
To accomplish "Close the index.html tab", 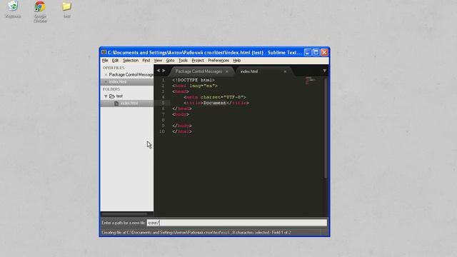I will [285, 71].
